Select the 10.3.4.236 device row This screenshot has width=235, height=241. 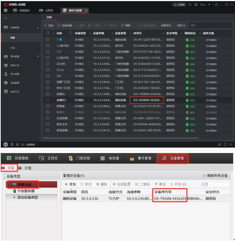click(x=146, y=199)
